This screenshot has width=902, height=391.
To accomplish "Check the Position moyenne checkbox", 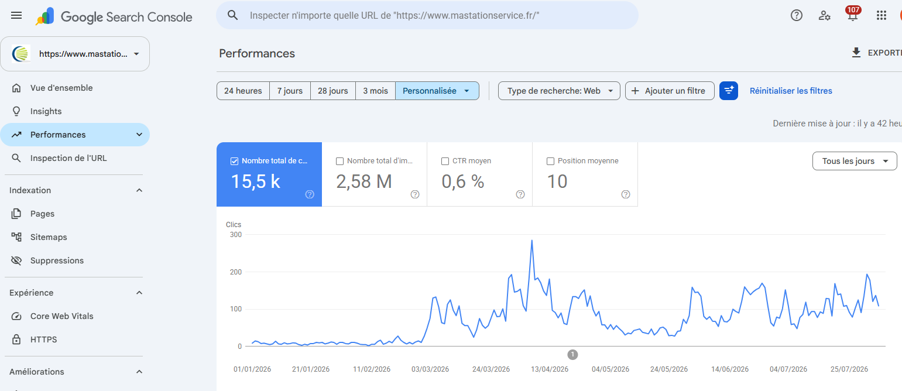I will coord(550,161).
